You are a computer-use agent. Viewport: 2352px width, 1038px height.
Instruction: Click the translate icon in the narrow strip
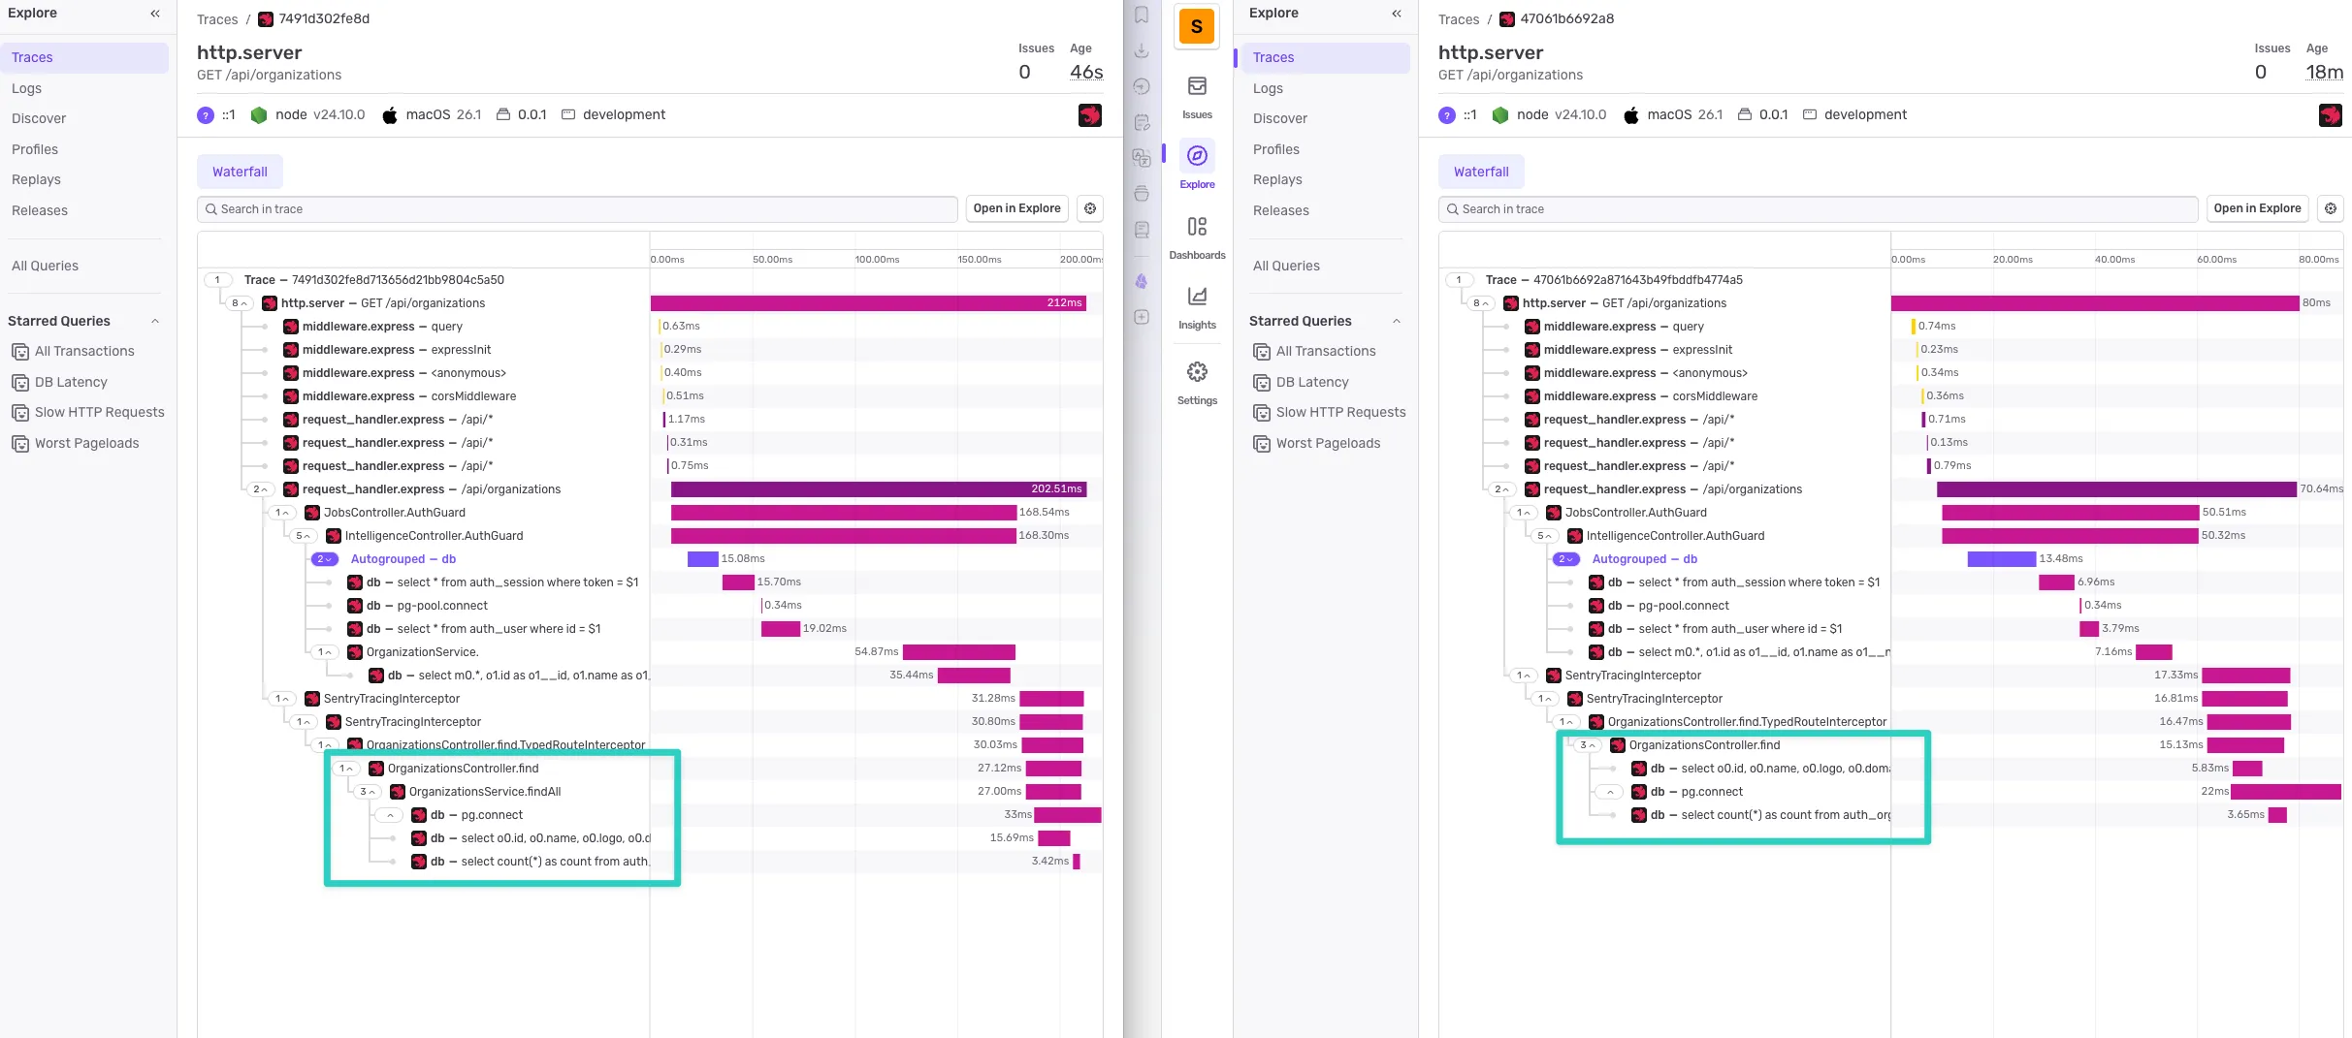tap(1142, 157)
